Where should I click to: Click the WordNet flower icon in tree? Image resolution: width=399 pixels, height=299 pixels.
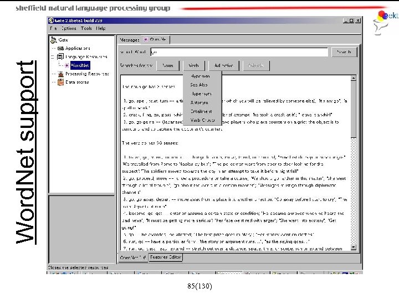point(66,65)
